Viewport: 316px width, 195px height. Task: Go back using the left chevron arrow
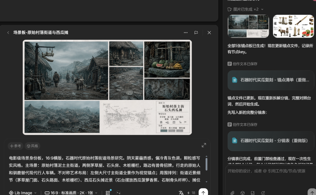coord(8,33)
